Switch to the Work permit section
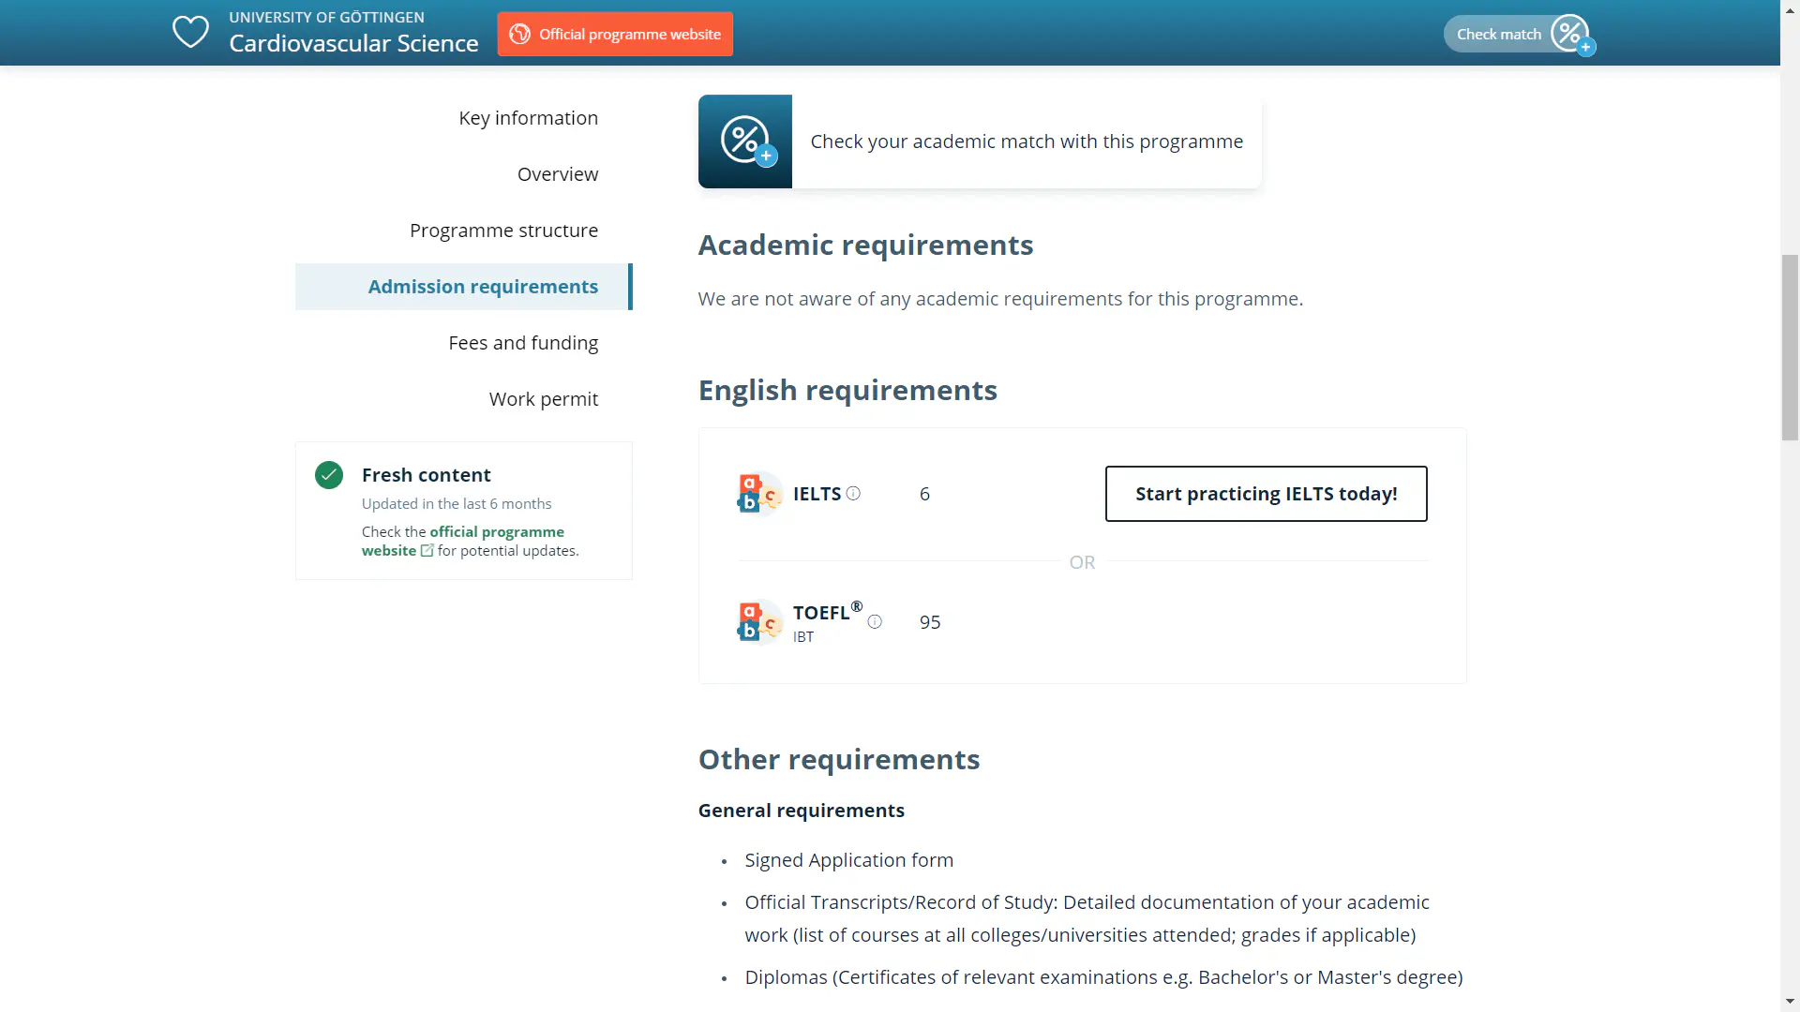 pos(544,398)
